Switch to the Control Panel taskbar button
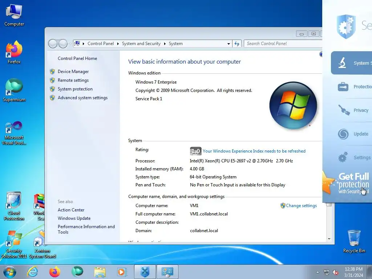The width and height of the screenshot is (372, 279). click(167, 272)
